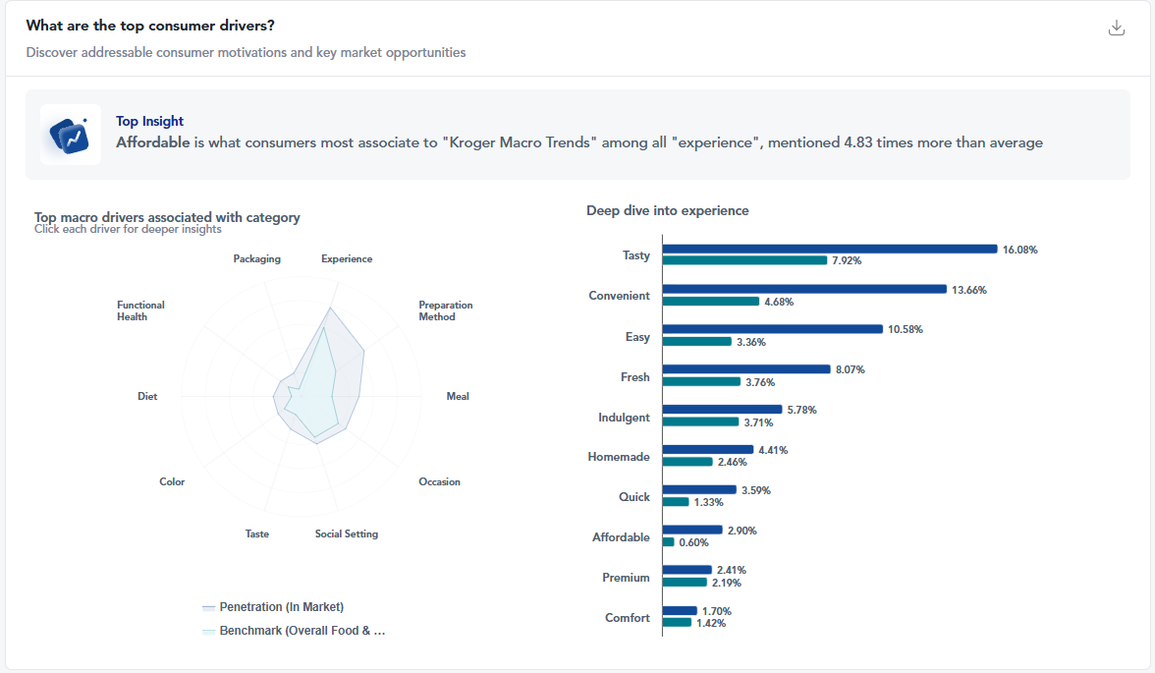The width and height of the screenshot is (1155, 673).
Task: Select the Packaging driver label
Action: tap(256, 259)
